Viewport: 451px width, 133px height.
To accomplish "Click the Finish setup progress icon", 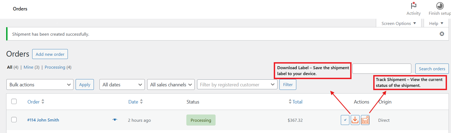I will [440, 6].
